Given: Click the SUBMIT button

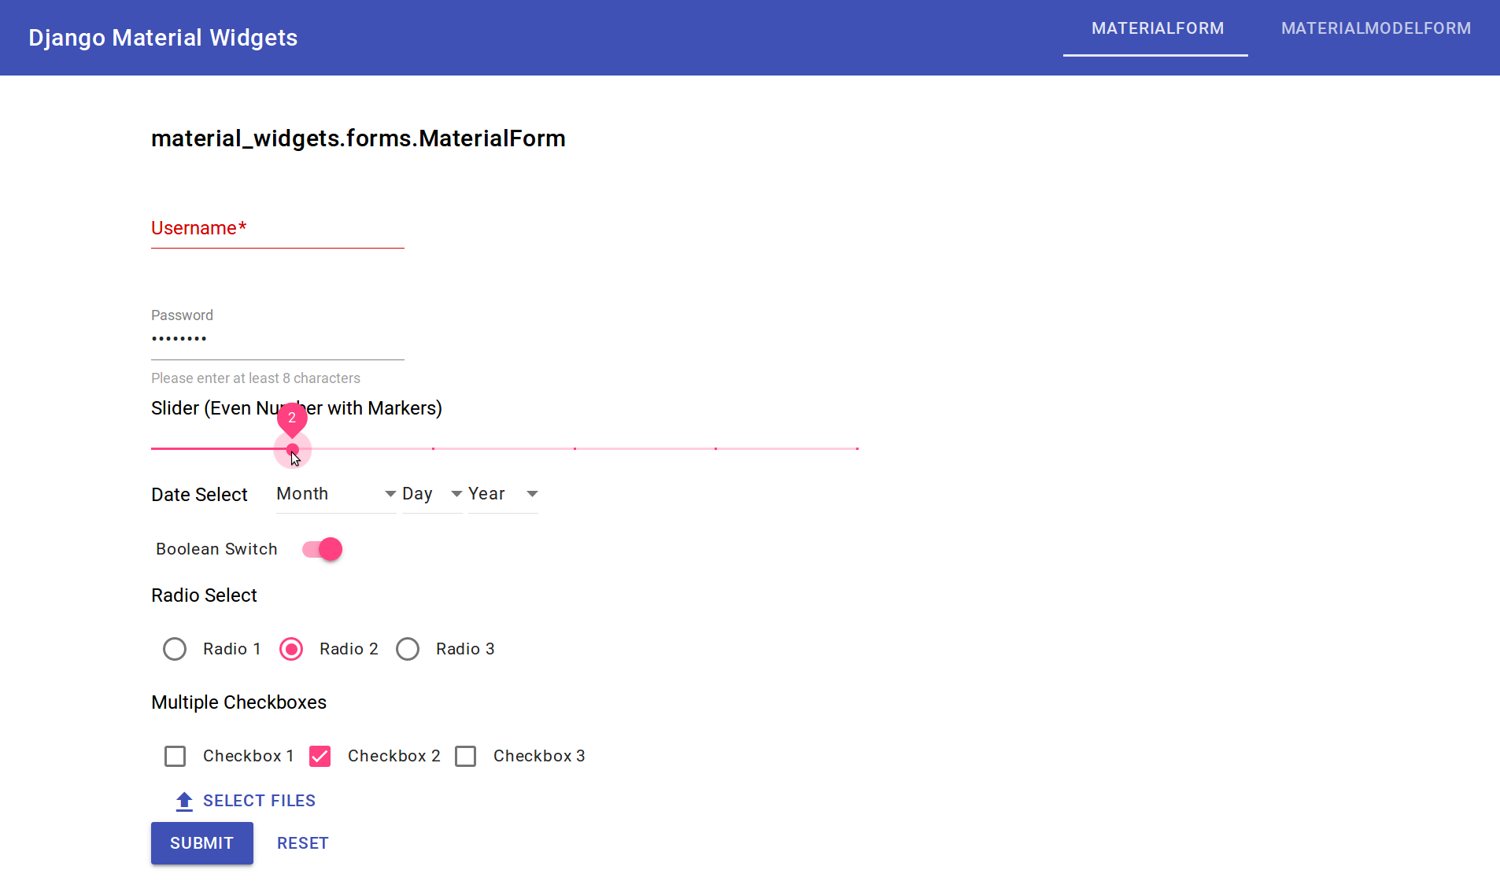Looking at the screenshot, I should coord(202,843).
